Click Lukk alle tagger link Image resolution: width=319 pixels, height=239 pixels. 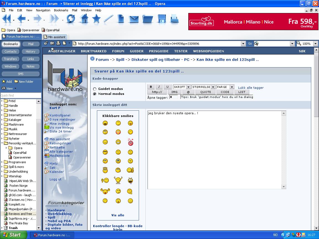251,88
